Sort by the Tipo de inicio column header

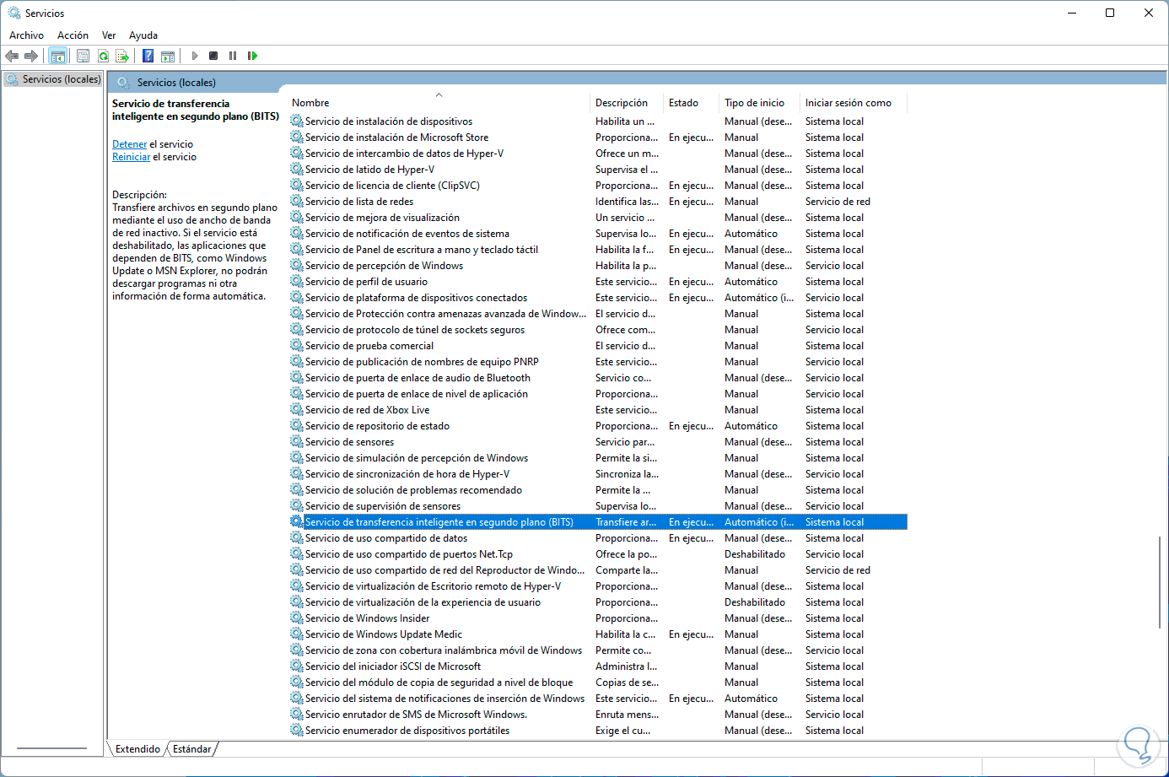click(x=759, y=103)
